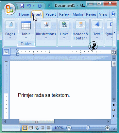Image resolution: width=119 pixels, height=133 pixels.
Task: Click the horizontal scrollbar thumb
Action: (37, 122)
